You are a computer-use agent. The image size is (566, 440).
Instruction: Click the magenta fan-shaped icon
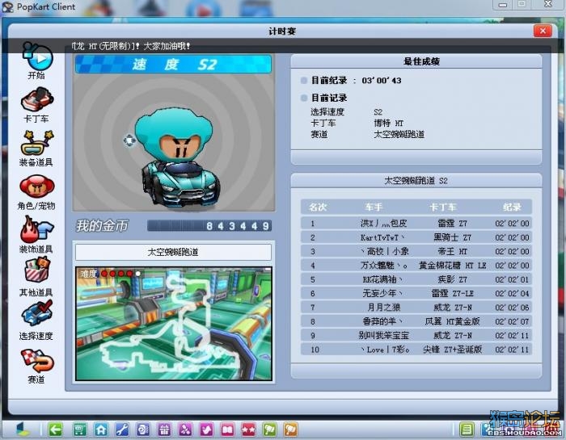click(x=185, y=430)
